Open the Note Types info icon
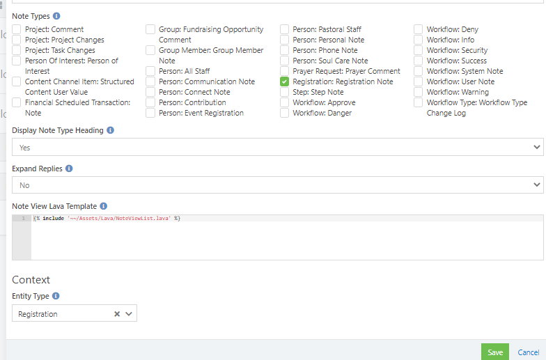Image resolution: width=546 pixels, height=360 pixels. [x=56, y=16]
